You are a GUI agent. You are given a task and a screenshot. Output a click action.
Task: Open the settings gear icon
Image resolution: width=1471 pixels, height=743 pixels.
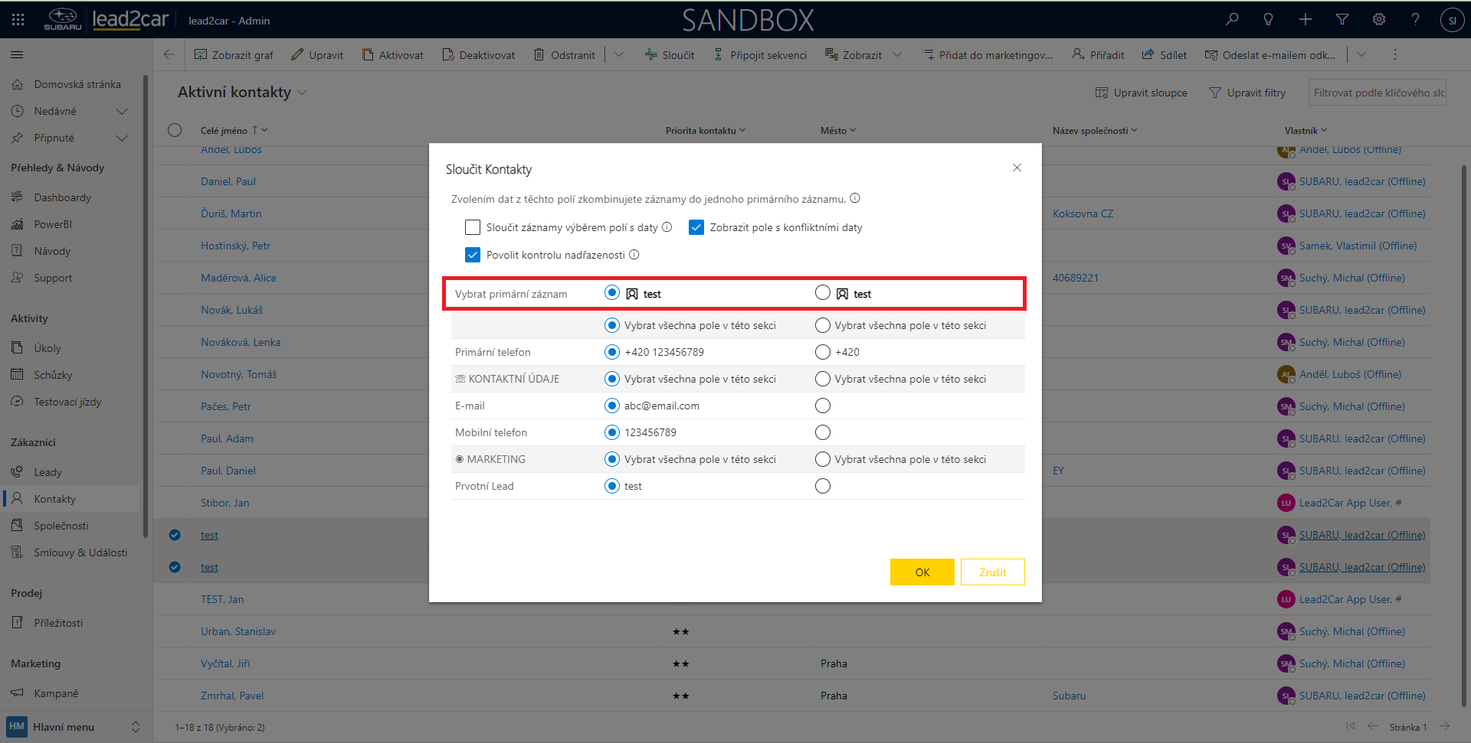click(1378, 20)
